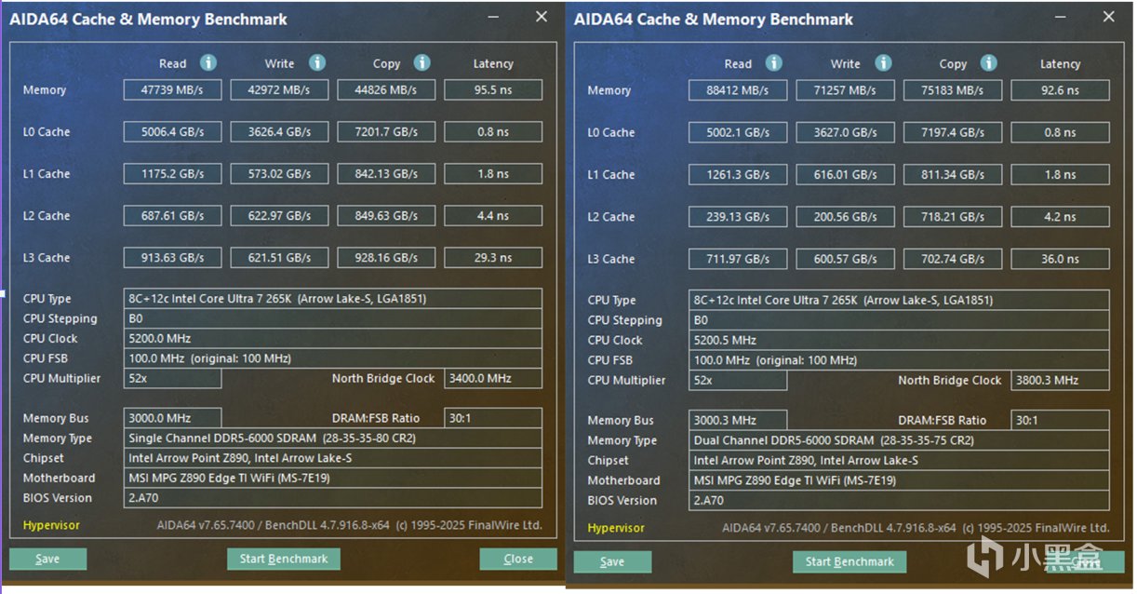Click L1 Cache read 1175.2 GB/s
1137x594 pixels.
click(x=173, y=173)
